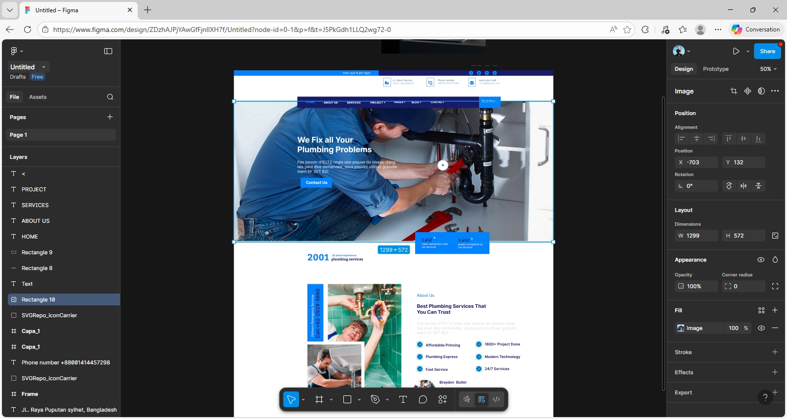Image resolution: width=787 pixels, height=419 pixels.
Task: Select the Pen tool
Action: 375,399
